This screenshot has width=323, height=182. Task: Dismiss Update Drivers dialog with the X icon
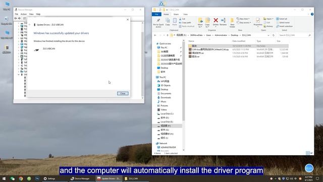tap(128, 19)
